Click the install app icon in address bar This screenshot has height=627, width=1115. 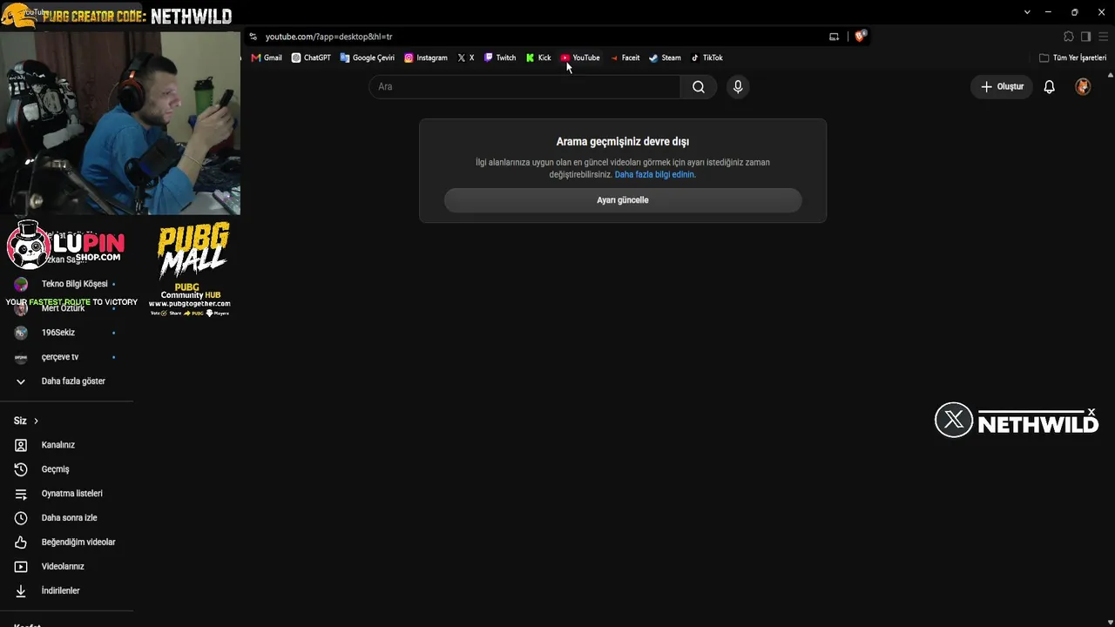tap(834, 37)
